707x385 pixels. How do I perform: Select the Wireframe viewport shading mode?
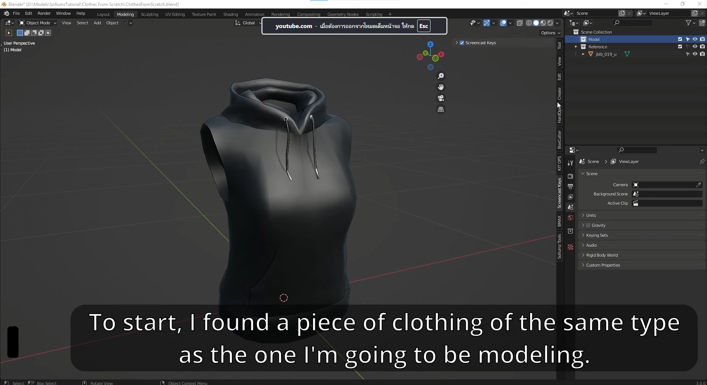529,22
